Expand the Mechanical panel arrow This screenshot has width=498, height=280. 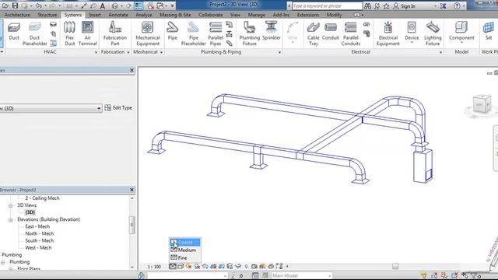pyautogui.click(x=161, y=52)
